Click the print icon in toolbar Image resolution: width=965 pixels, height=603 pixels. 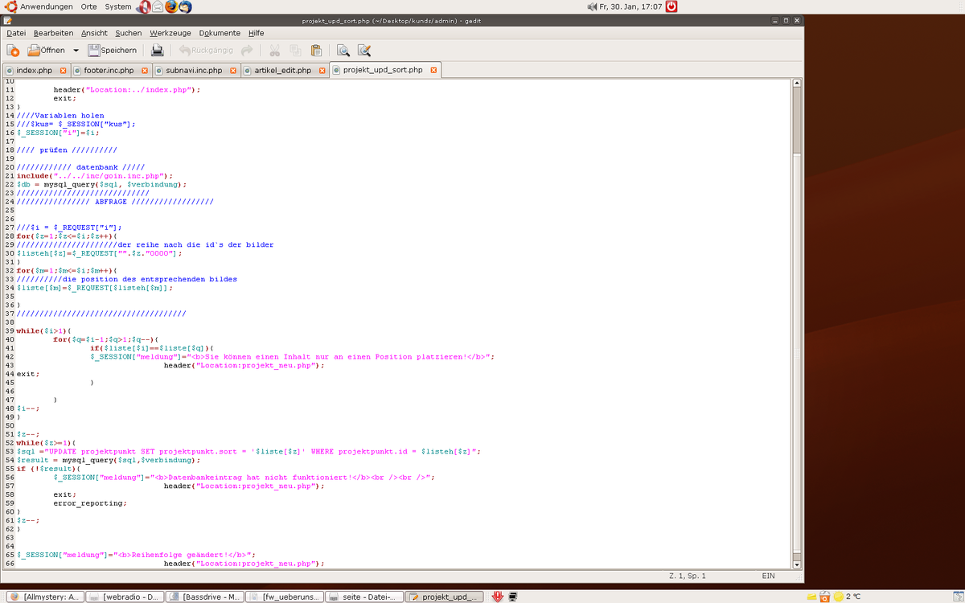tap(158, 50)
